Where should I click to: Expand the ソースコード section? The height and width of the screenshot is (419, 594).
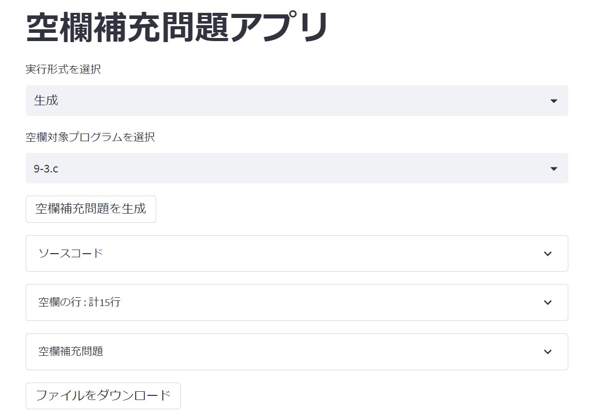point(296,254)
